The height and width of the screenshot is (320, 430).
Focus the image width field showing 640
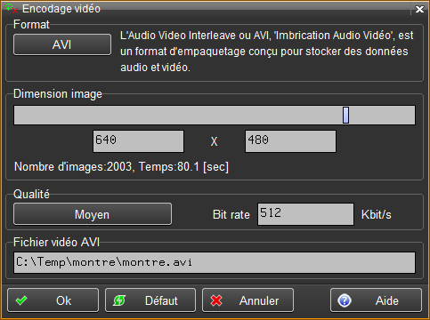[x=138, y=141]
